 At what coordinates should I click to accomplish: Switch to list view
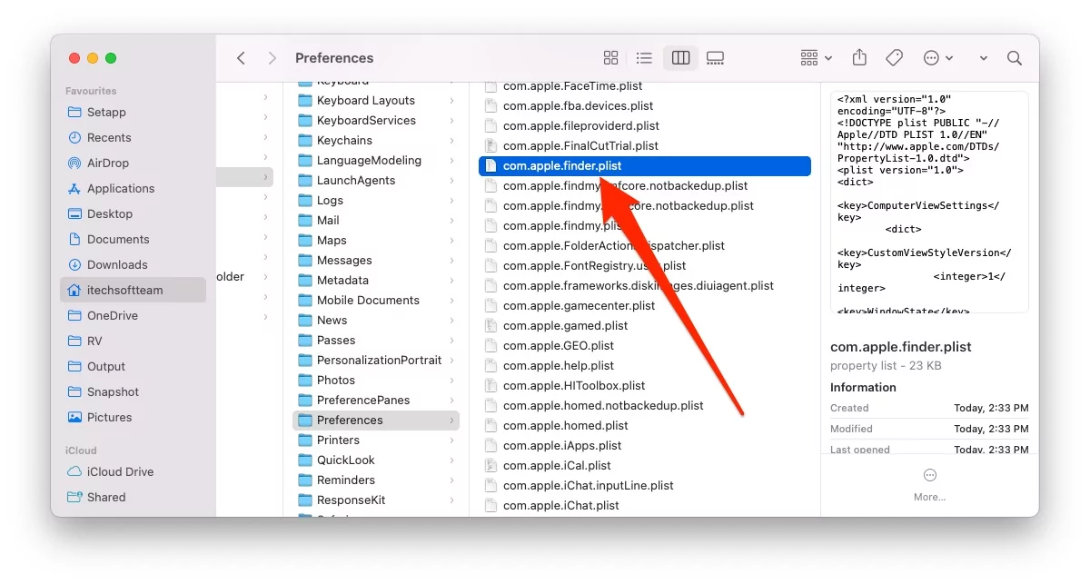point(644,58)
